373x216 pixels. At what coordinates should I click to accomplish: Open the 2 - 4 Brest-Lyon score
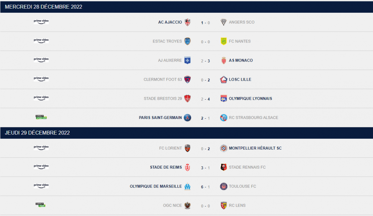click(205, 99)
